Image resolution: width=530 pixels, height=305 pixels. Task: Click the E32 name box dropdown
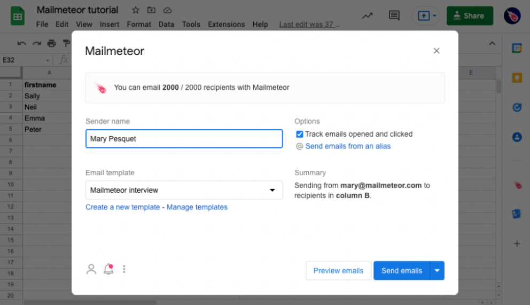point(48,60)
